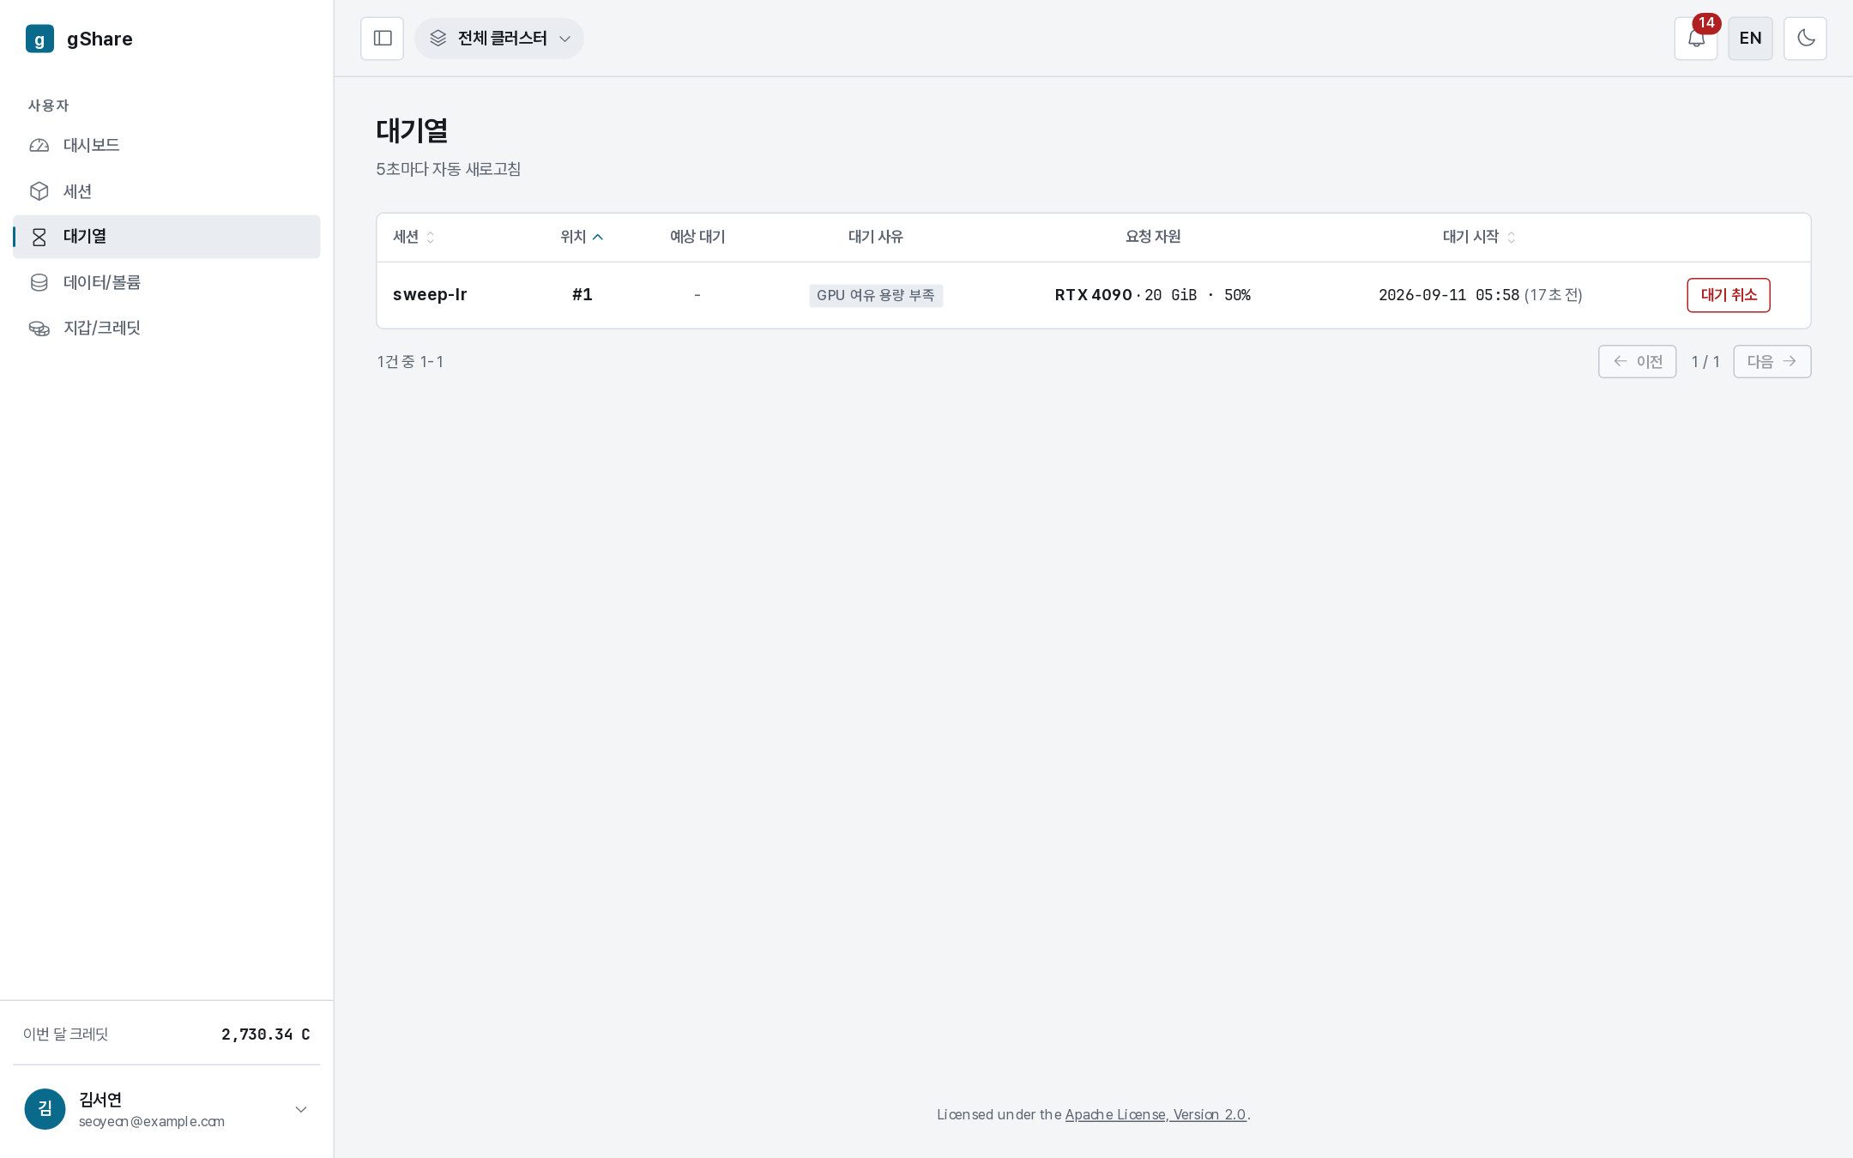Sort the table by 세션 column
This screenshot has width=1853, height=1158.
pyautogui.click(x=414, y=237)
